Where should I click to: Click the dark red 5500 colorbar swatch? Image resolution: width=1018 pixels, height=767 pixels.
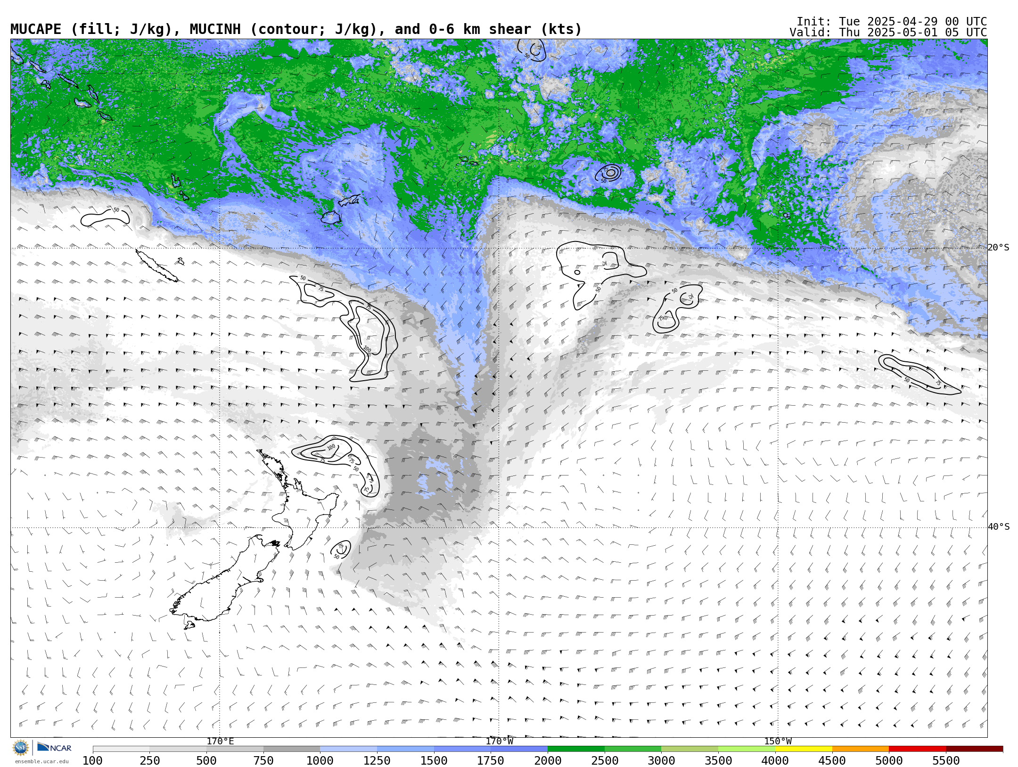(x=974, y=749)
